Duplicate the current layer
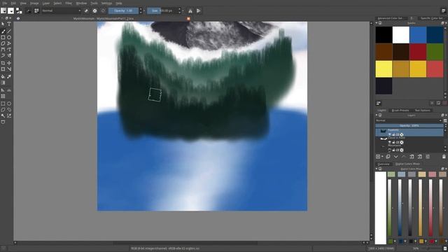Screen dimensions: 448x252 click(x=388, y=157)
